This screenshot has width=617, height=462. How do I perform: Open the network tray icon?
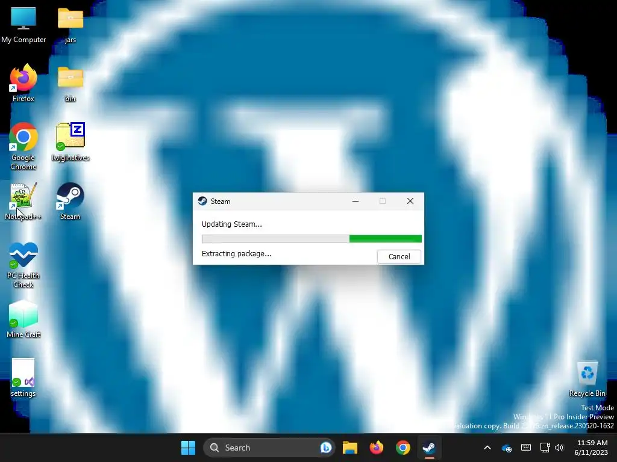click(x=545, y=448)
